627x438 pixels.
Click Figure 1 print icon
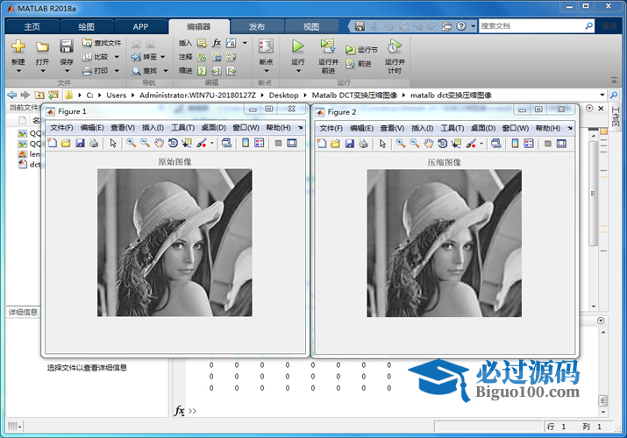point(94,143)
